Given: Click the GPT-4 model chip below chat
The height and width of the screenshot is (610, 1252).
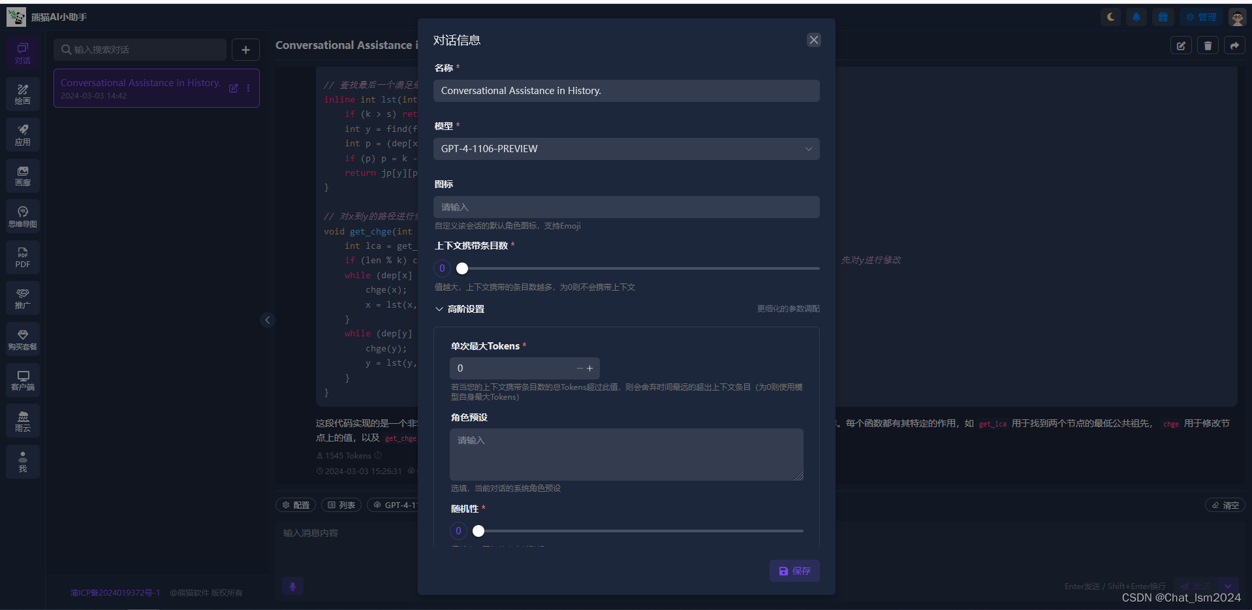Looking at the screenshot, I should [x=394, y=505].
